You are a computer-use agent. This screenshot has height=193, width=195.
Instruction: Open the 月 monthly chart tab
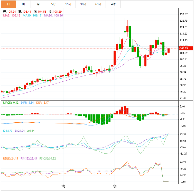pos(38,4)
